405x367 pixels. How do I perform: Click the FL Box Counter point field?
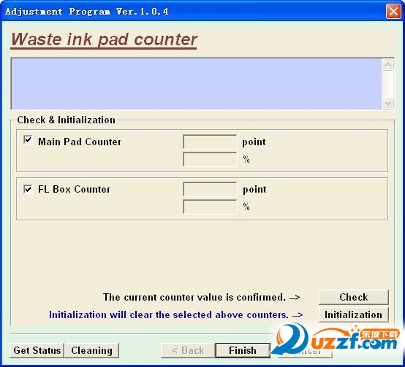tap(210, 189)
